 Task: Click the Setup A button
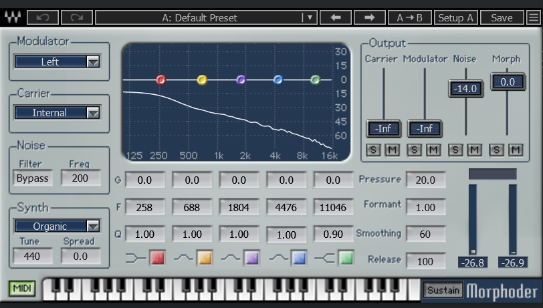(x=456, y=17)
